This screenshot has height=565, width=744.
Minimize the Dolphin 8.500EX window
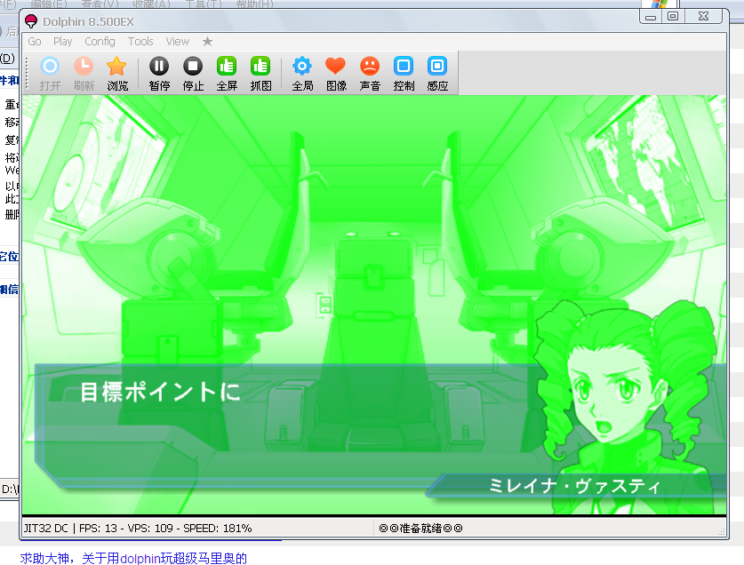coord(651,17)
